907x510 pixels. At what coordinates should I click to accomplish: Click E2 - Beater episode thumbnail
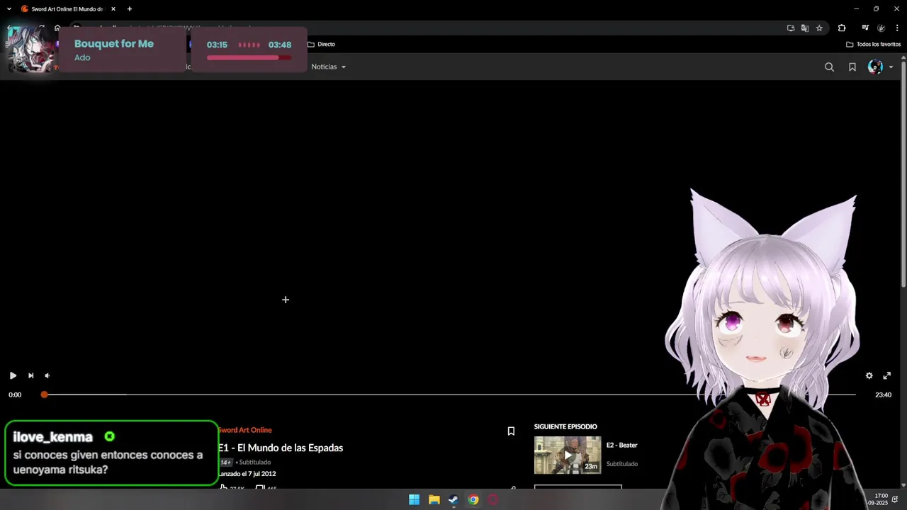568,455
